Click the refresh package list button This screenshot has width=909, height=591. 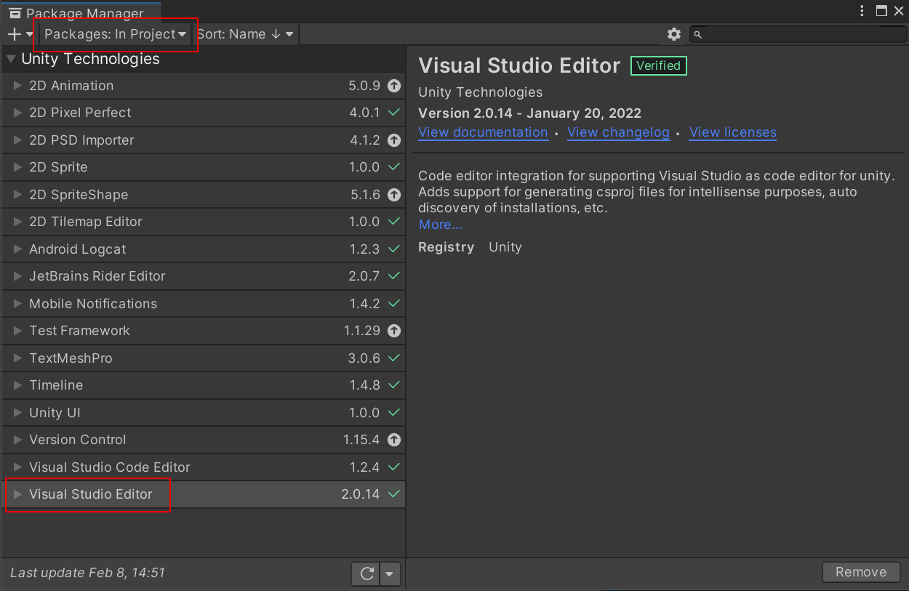tap(367, 574)
